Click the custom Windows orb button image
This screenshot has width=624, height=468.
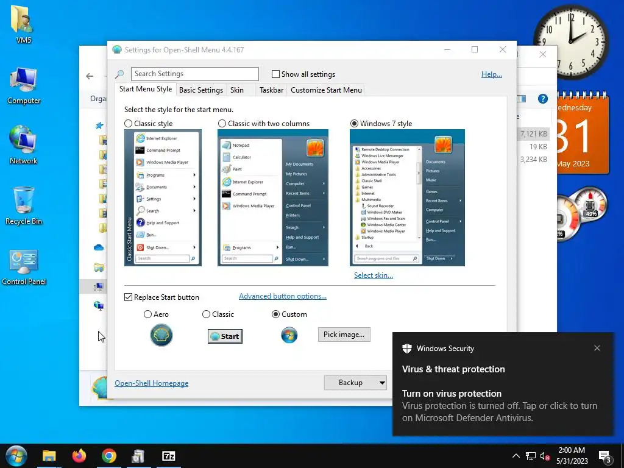tap(289, 335)
